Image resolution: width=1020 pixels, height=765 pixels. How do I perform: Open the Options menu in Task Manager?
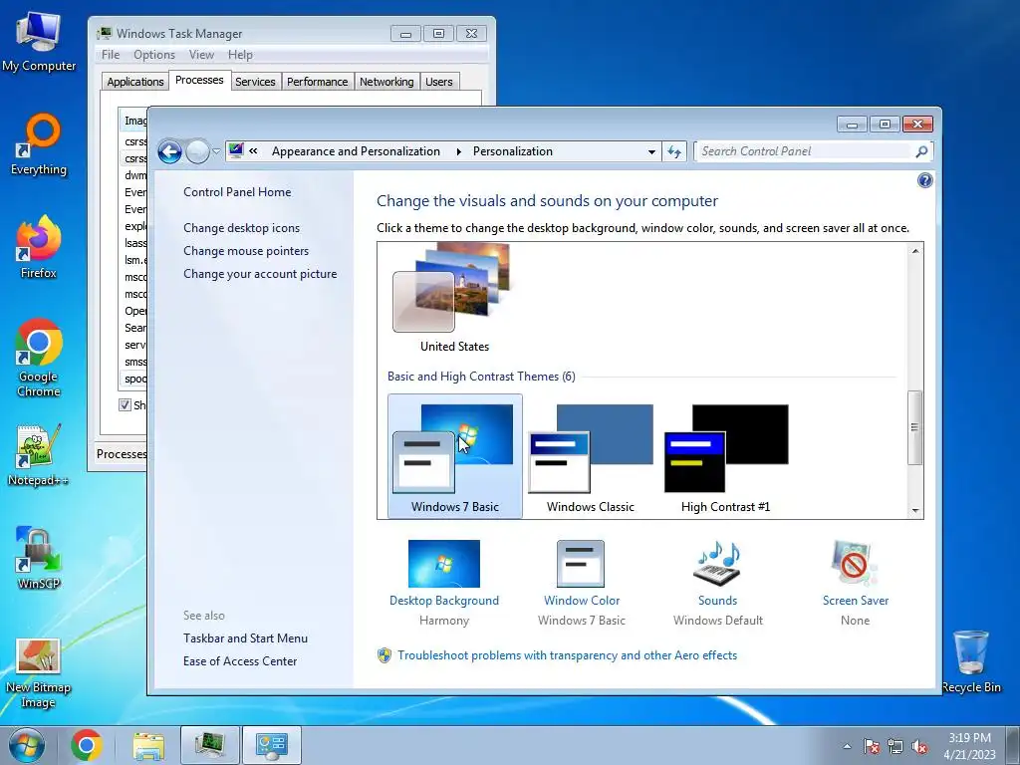point(154,55)
